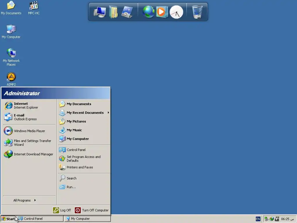Switch to My Computer taskbar button
297x223 pixels.
tap(88, 219)
